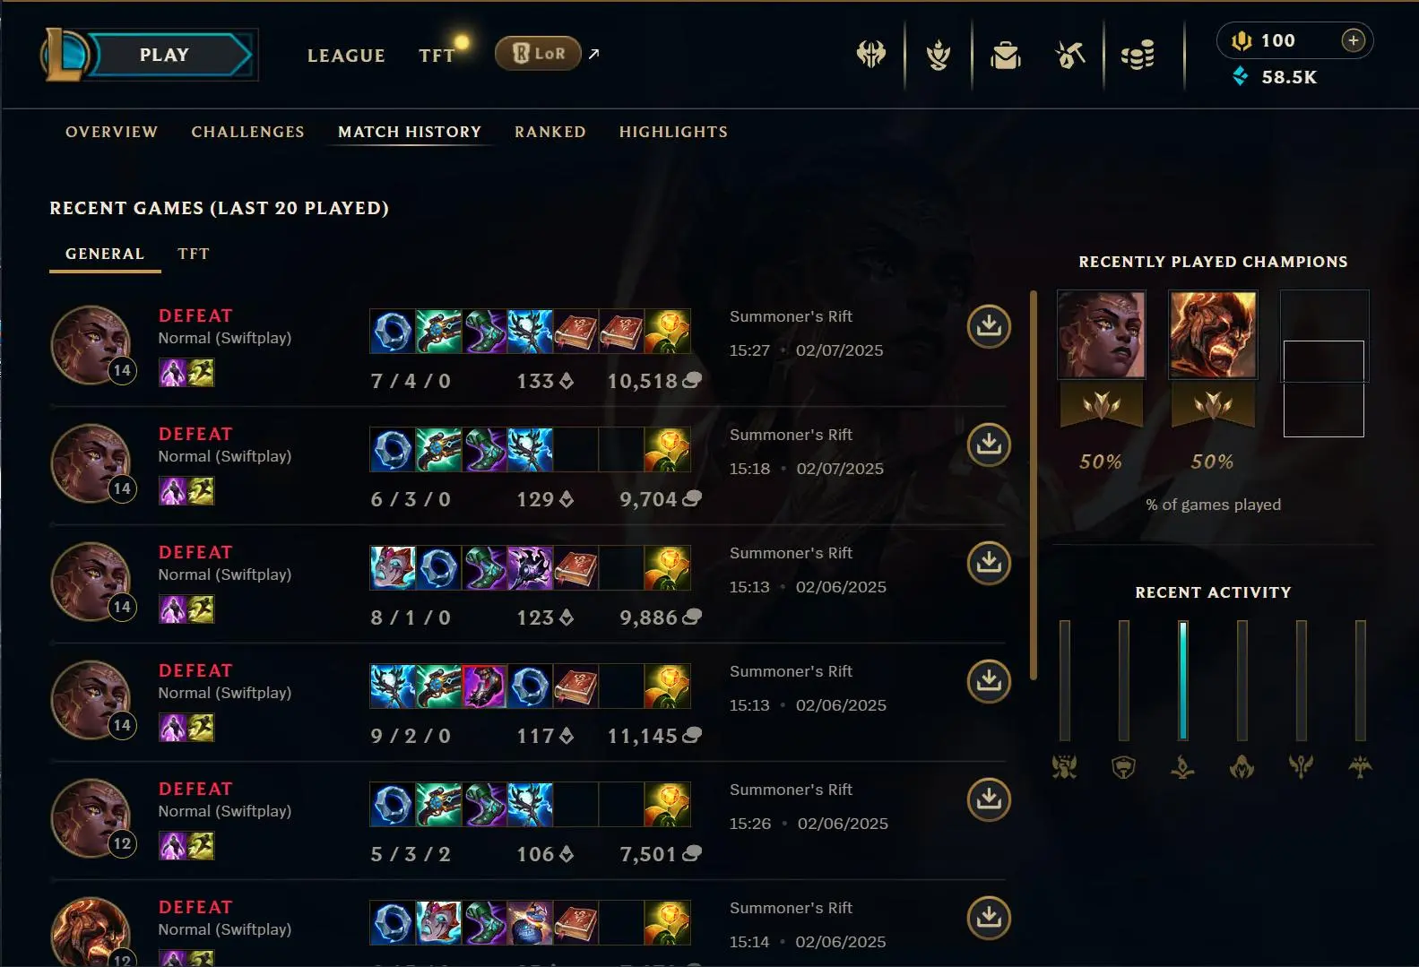Open the Collection backpack icon

point(1005,56)
